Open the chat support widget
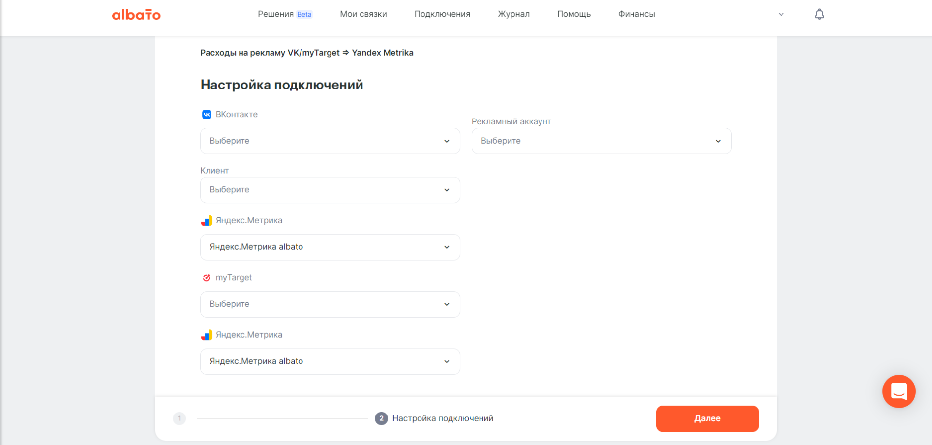Screen dimensions: 932x445 coord(899,391)
